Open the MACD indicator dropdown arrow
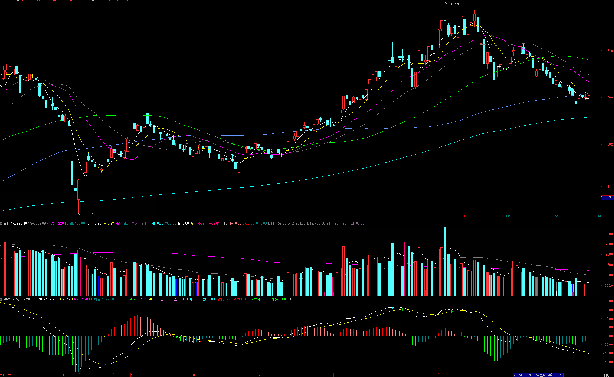614x377 pixels. 1,299
